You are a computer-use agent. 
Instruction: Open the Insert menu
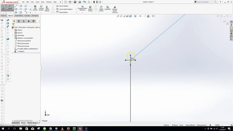(37, 2)
